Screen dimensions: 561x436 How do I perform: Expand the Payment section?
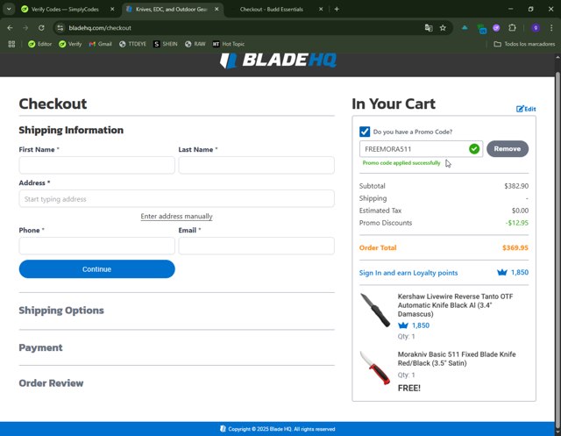tap(40, 347)
